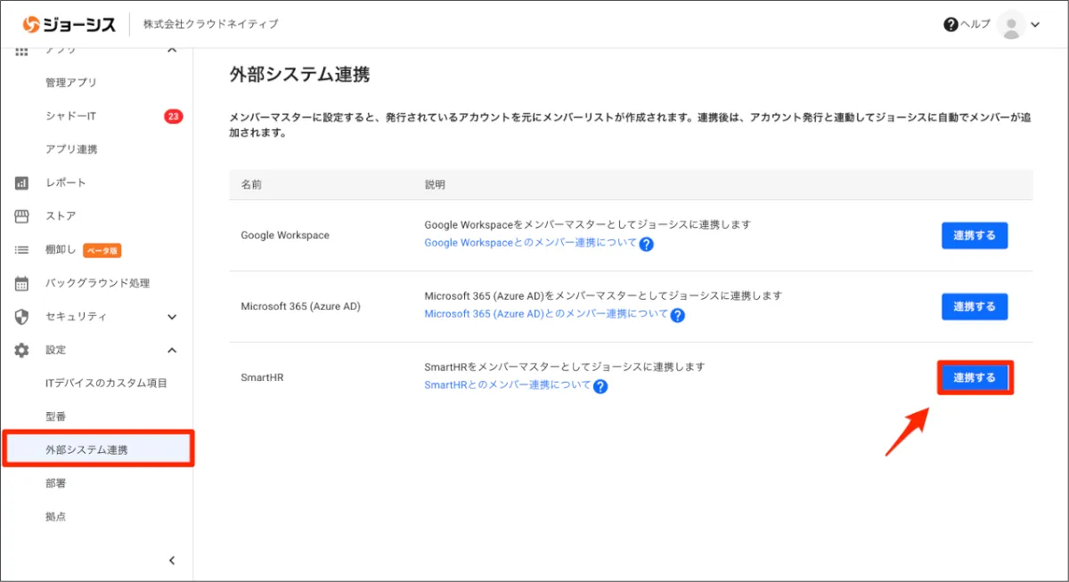The height and width of the screenshot is (582, 1069).
Task: Click the レポート chart icon
Action: point(22,182)
